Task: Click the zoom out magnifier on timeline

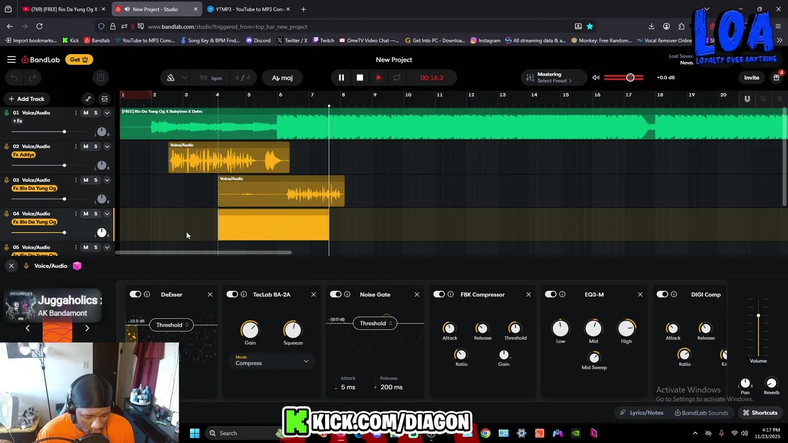Action: click(x=763, y=98)
